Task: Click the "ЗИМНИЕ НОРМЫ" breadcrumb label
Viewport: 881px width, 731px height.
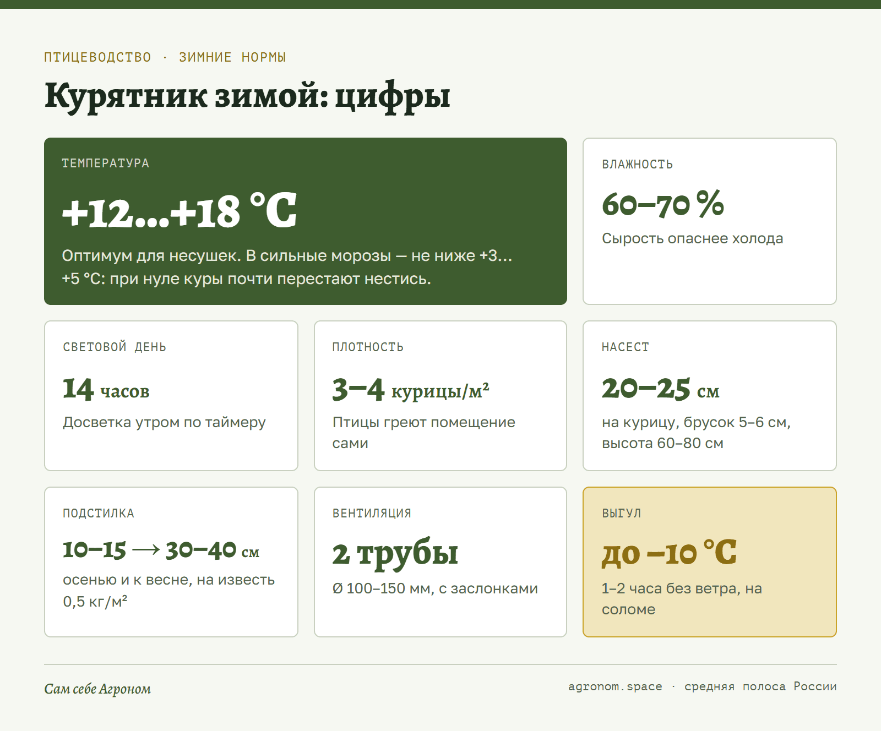Action: tap(232, 57)
